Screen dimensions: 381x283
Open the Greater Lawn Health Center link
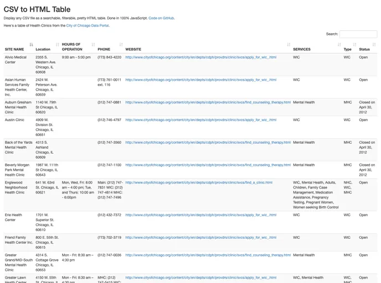200,277
